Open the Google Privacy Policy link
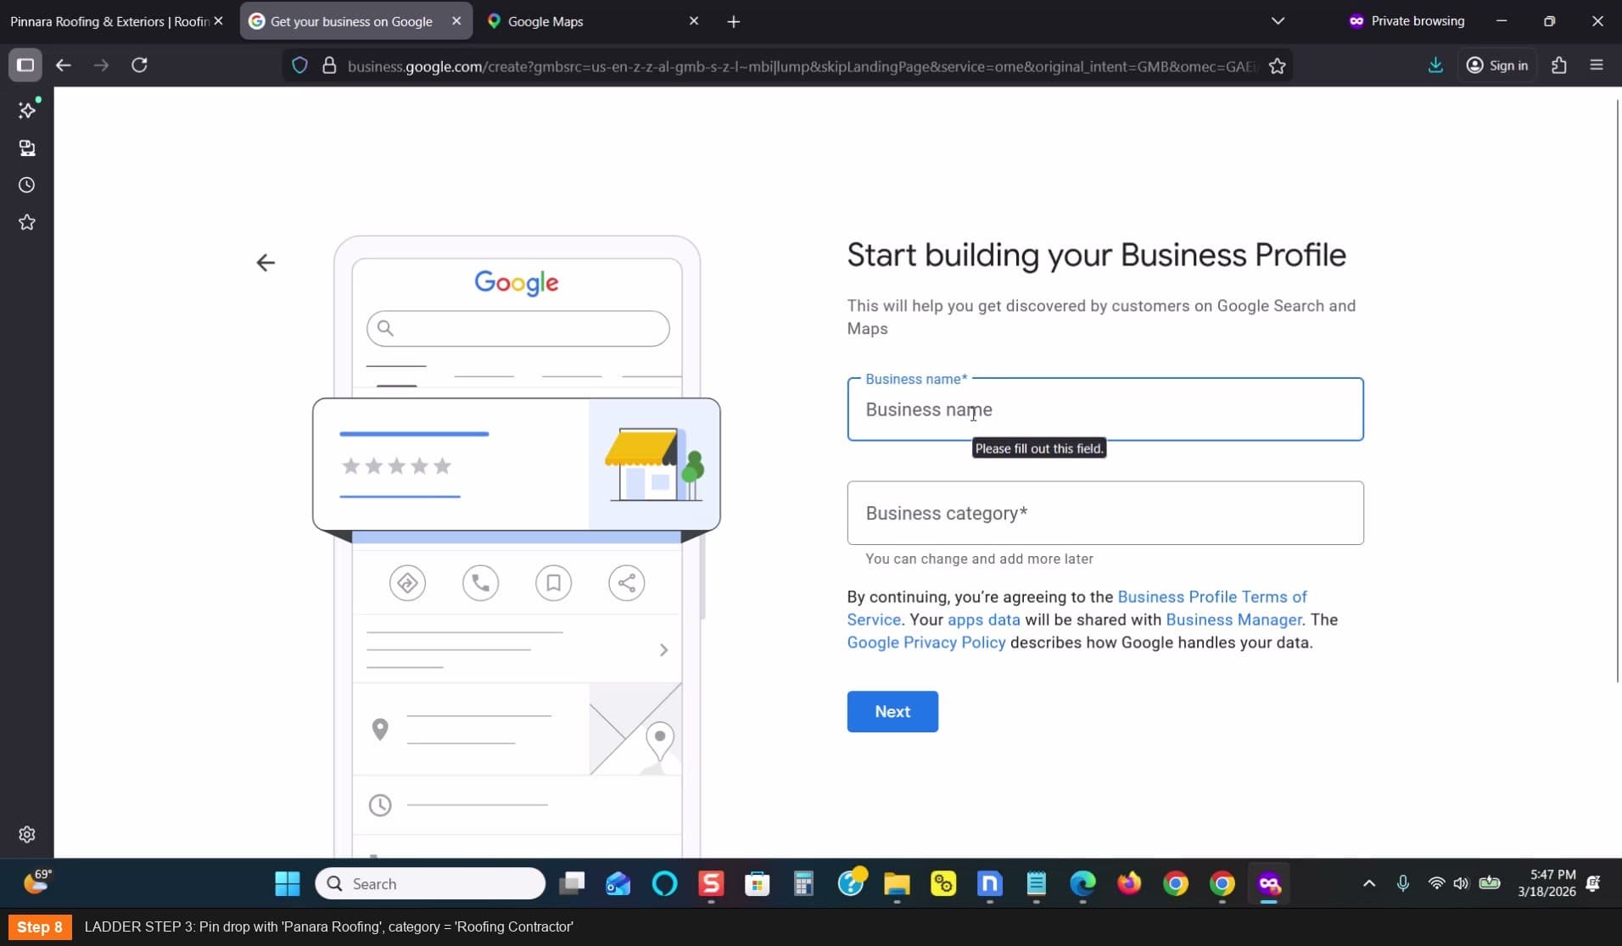Image resolution: width=1622 pixels, height=946 pixels. point(926,643)
